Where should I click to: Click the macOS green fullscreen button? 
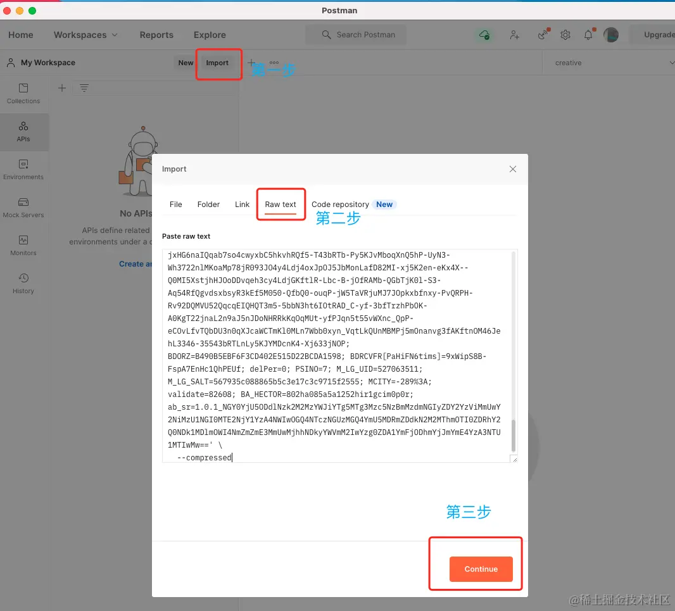(x=32, y=10)
